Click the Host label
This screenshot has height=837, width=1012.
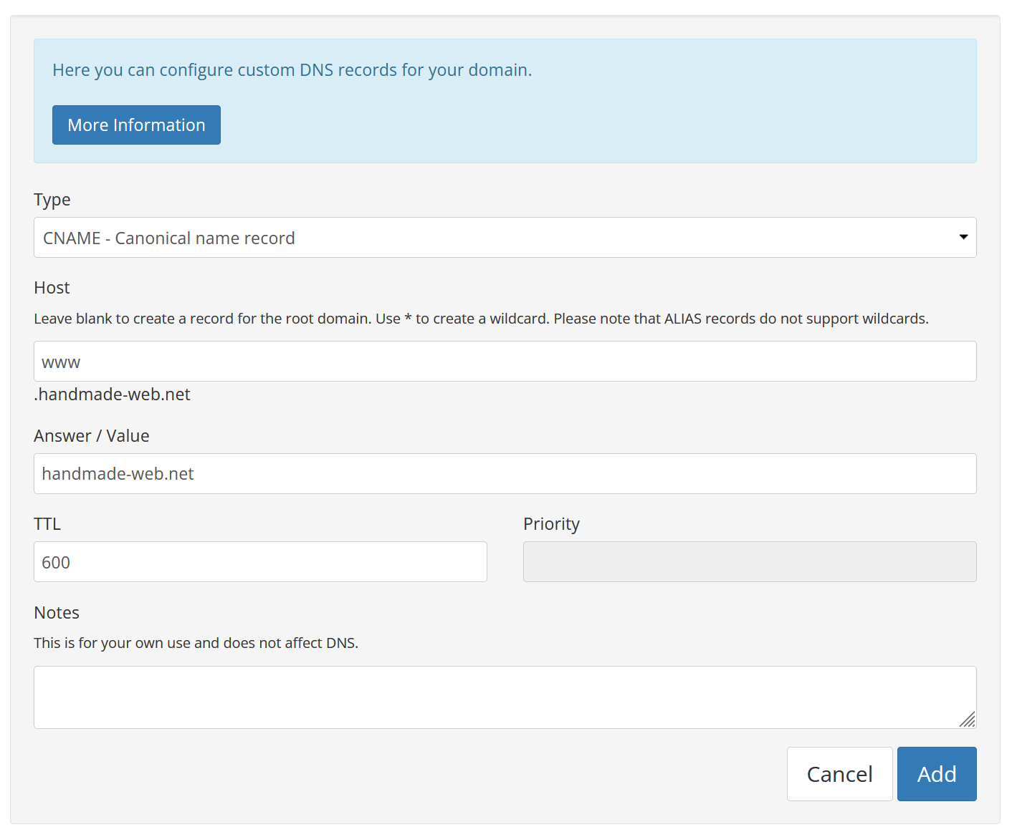[x=52, y=288]
